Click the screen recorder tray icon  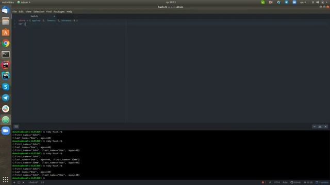271,2
